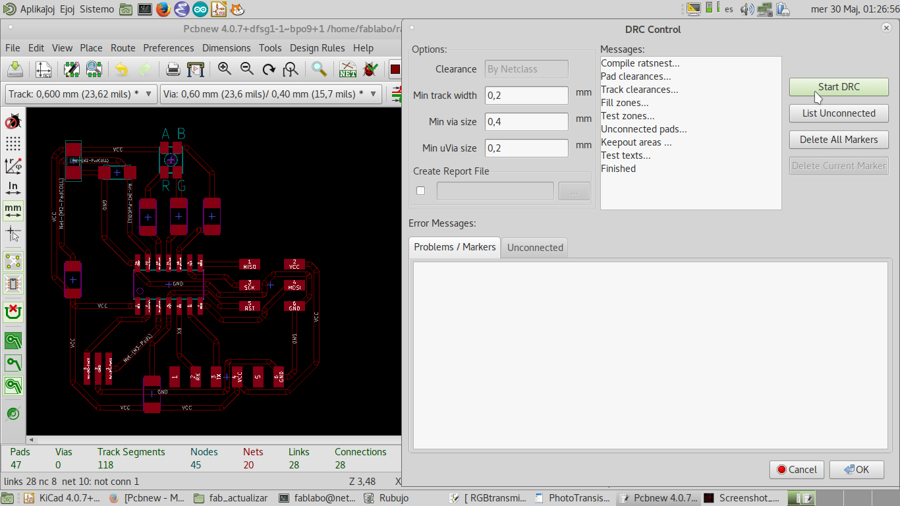900x506 pixels.
Task: Open the Clearance By Netclass field
Action: 526,69
